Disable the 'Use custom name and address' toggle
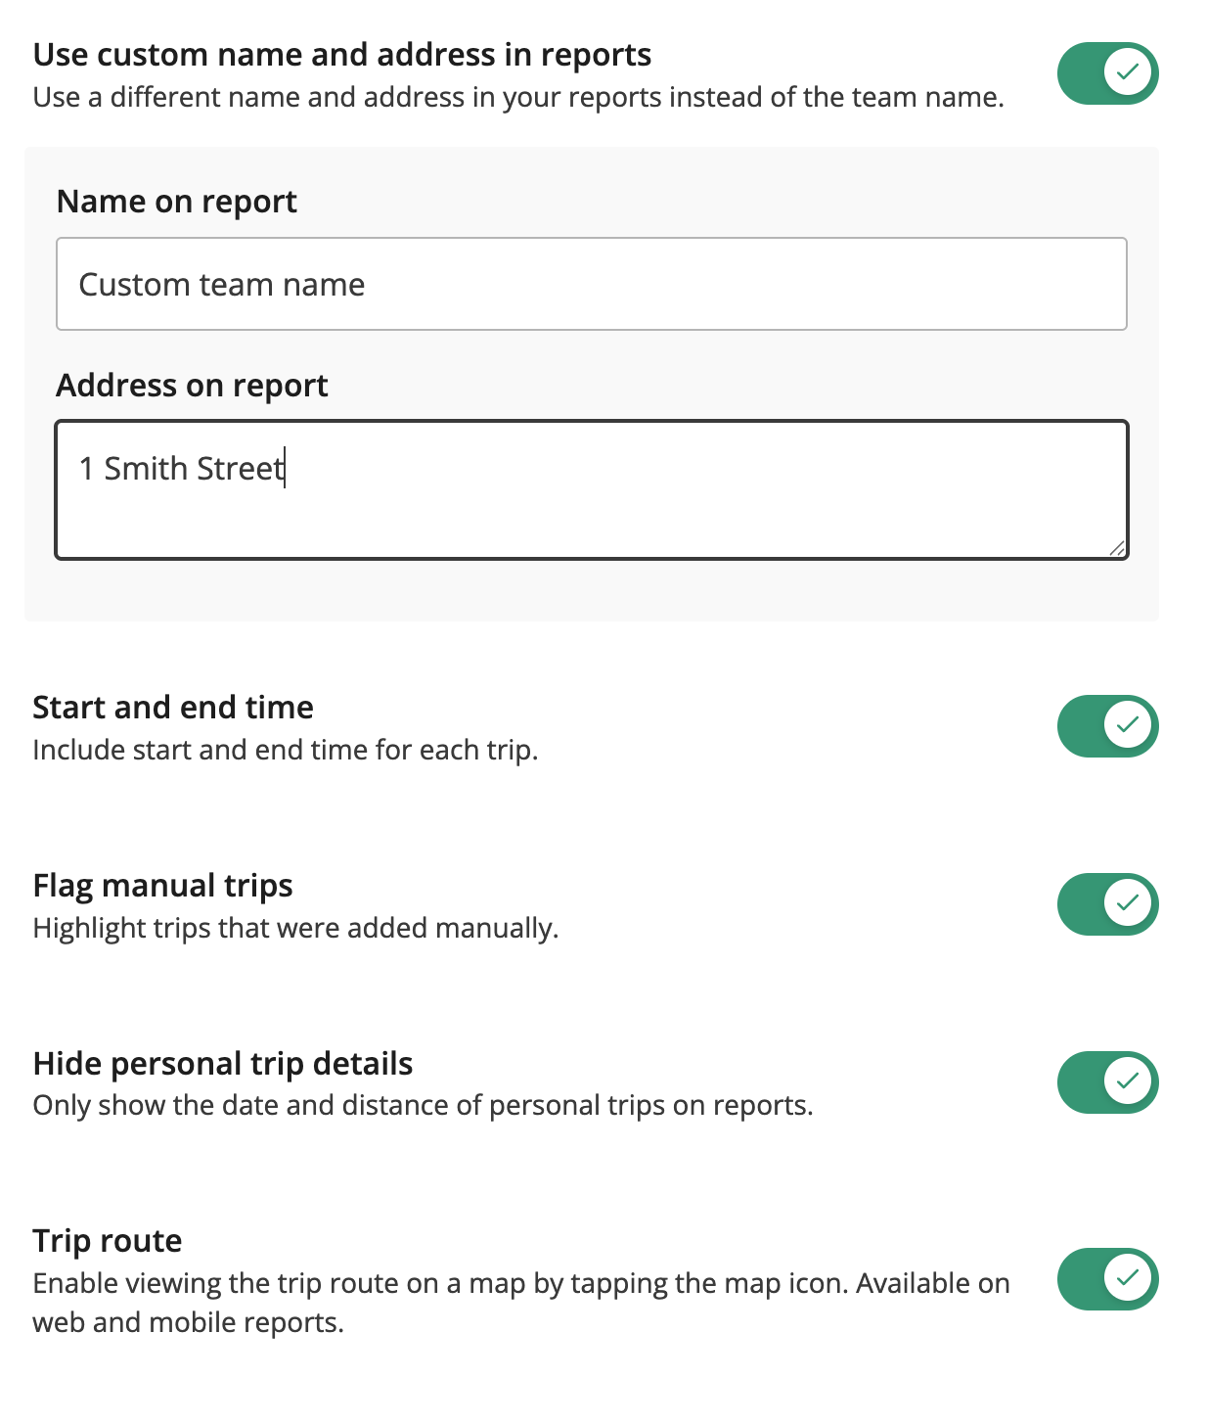Image resolution: width=1207 pixels, height=1425 pixels. click(1106, 72)
